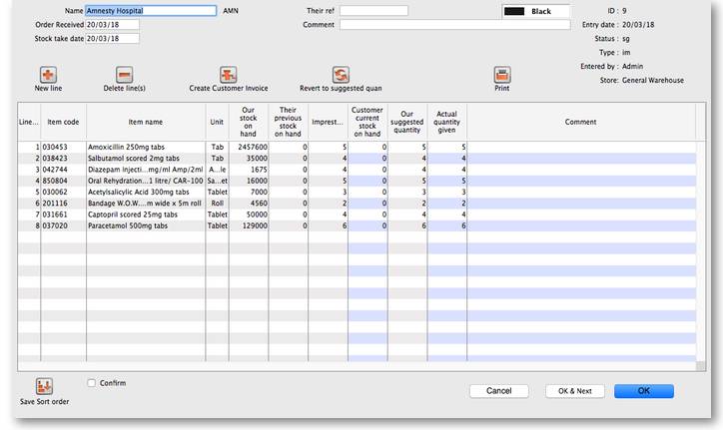This screenshot has width=723, height=430.
Task: Click the Delete line(s) icon
Action: (x=124, y=75)
